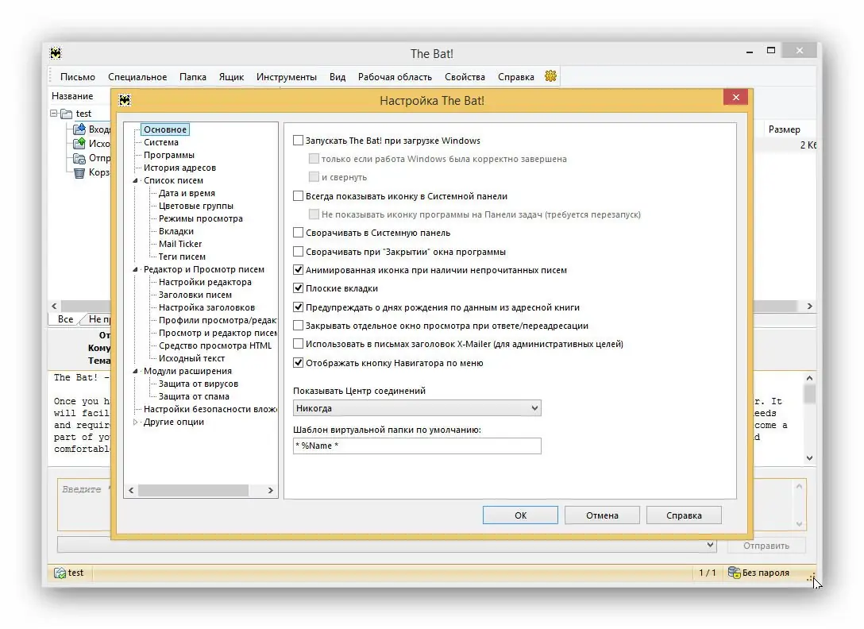Collapse Редактор и Просмотр писем node
The image size is (864, 629).
tap(136, 269)
